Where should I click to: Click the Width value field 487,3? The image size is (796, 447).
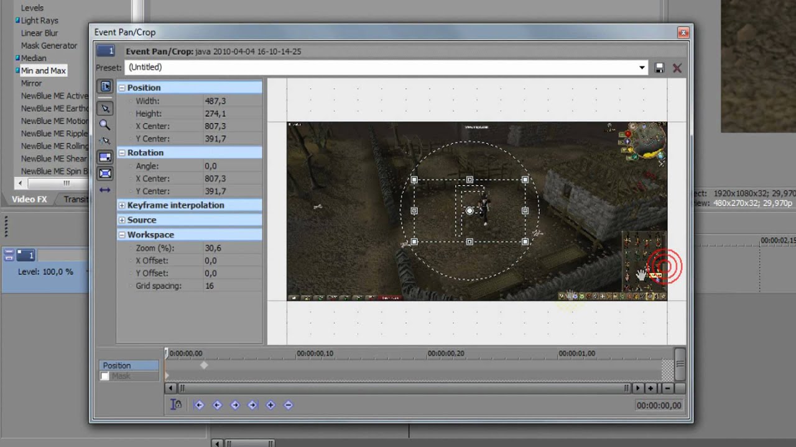(233, 101)
